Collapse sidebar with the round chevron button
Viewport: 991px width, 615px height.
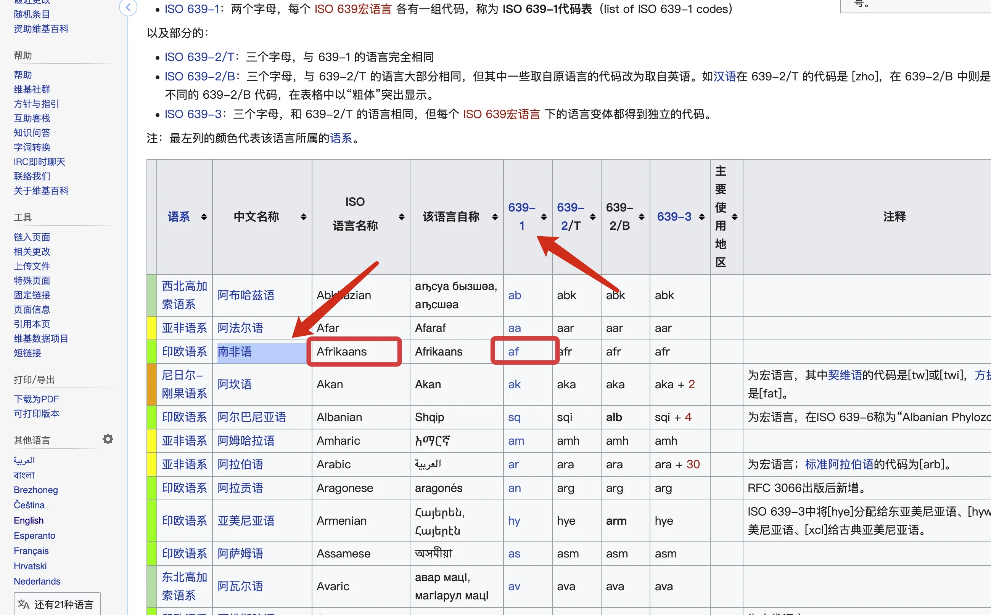coord(128,7)
